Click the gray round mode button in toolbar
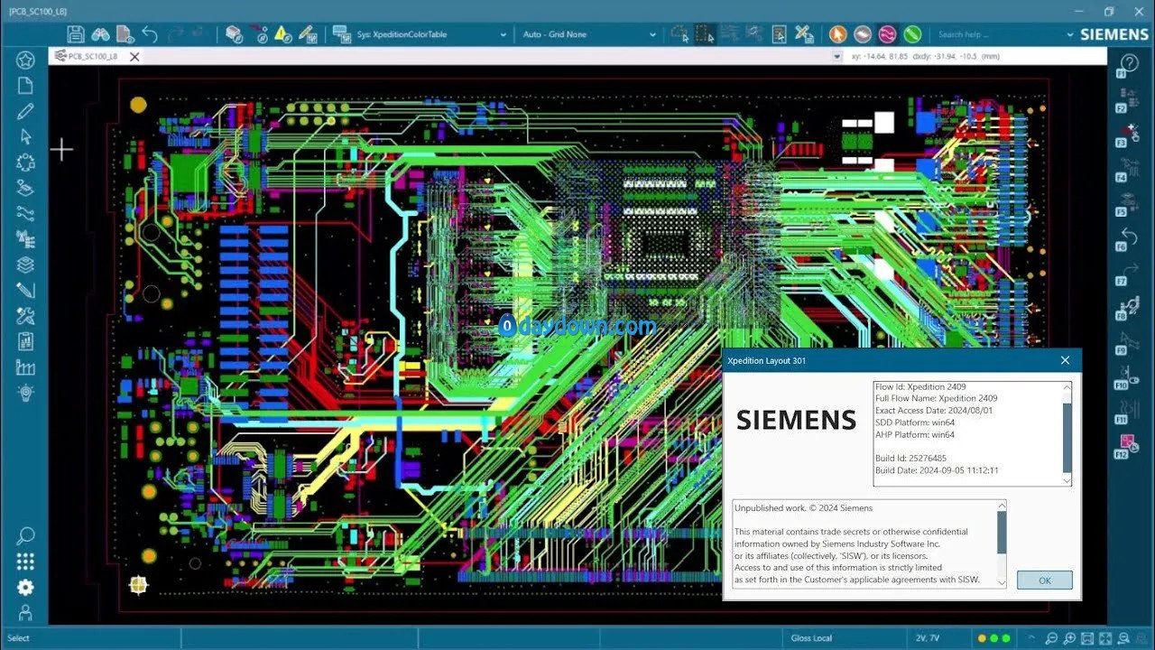The image size is (1155, 650). coord(863,34)
